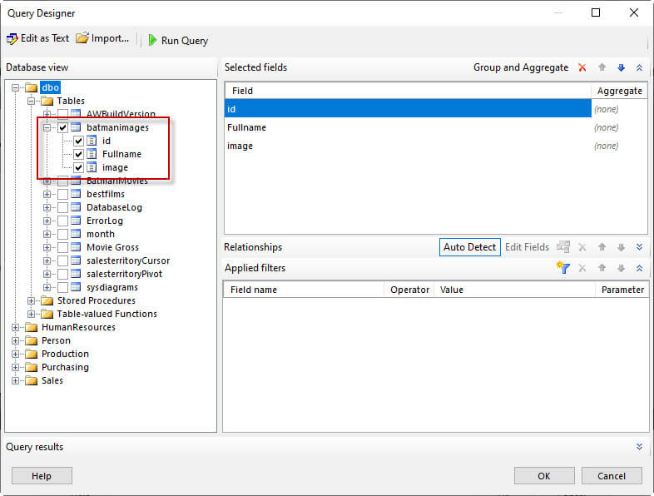Move selected field up in Selected fields
This screenshot has height=496, width=654.
602,67
